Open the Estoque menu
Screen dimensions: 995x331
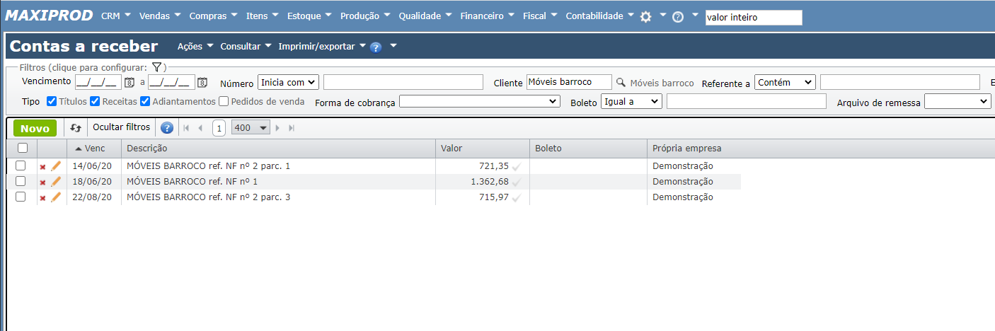pyautogui.click(x=309, y=16)
